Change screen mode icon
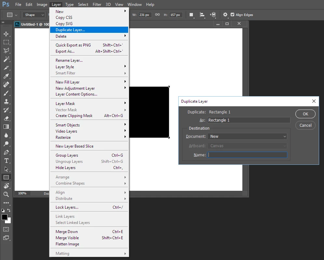This screenshot has width=324, height=260. [x=6, y=238]
